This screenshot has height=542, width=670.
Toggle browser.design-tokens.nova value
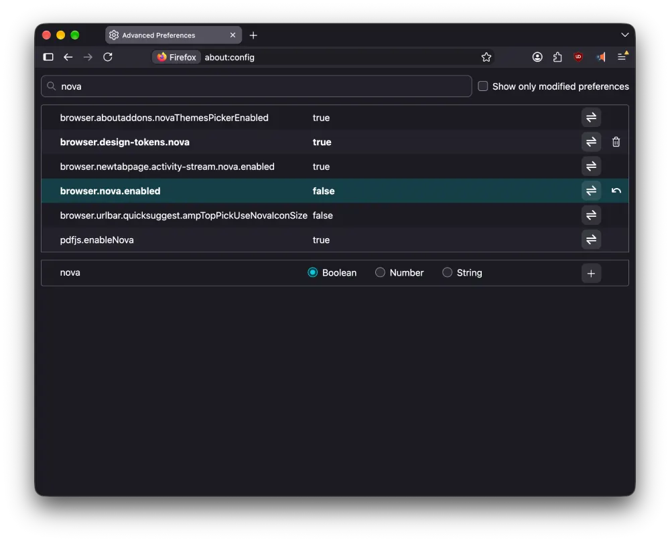coord(591,142)
